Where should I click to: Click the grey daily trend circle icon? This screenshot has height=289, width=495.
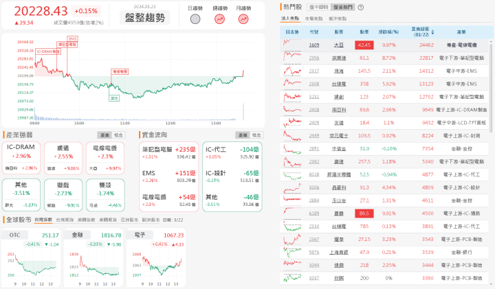coord(195,19)
